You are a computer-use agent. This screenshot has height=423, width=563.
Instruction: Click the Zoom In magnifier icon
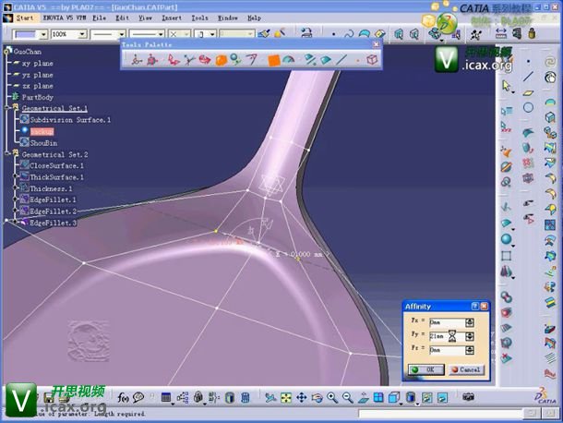(332, 398)
